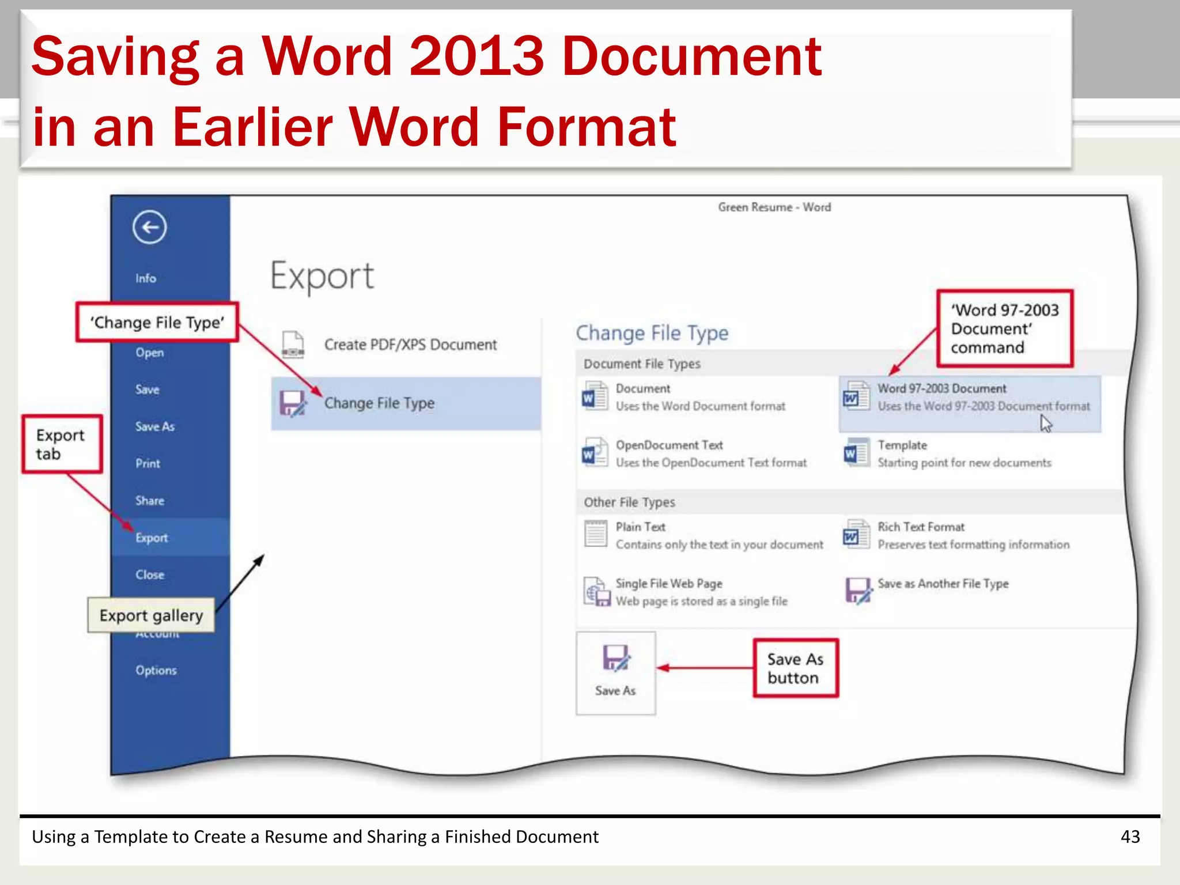Viewport: 1180px width, 885px height.
Task: Open the Share tab
Action: tap(150, 501)
